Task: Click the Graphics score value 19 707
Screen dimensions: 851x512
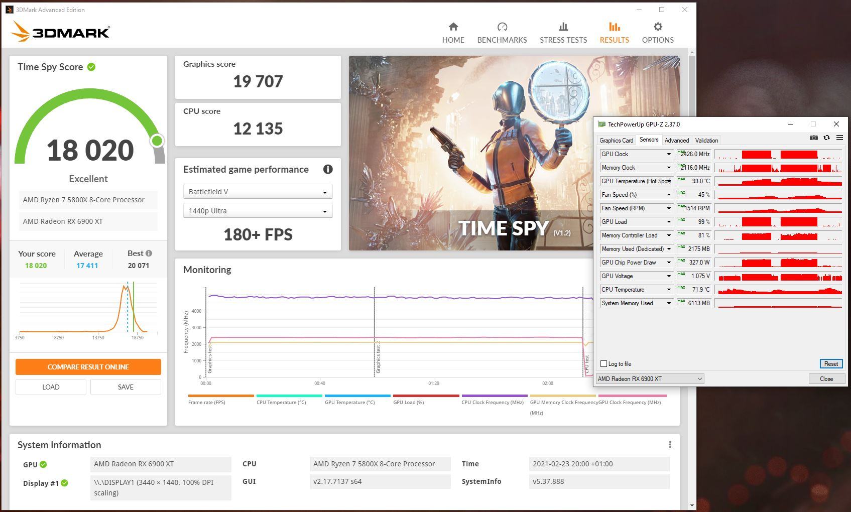Action: 258,81
